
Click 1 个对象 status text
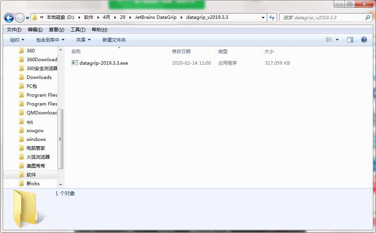65,193
